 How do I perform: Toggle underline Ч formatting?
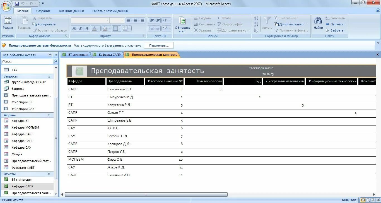click(x=87, y=28)
